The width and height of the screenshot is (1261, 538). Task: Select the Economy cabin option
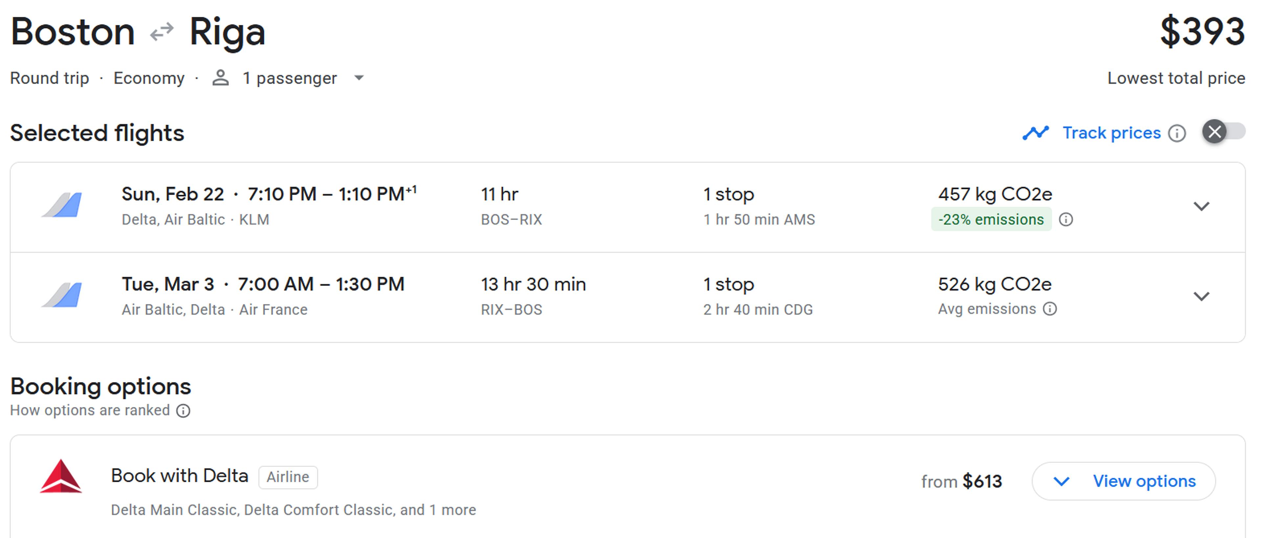149,78
